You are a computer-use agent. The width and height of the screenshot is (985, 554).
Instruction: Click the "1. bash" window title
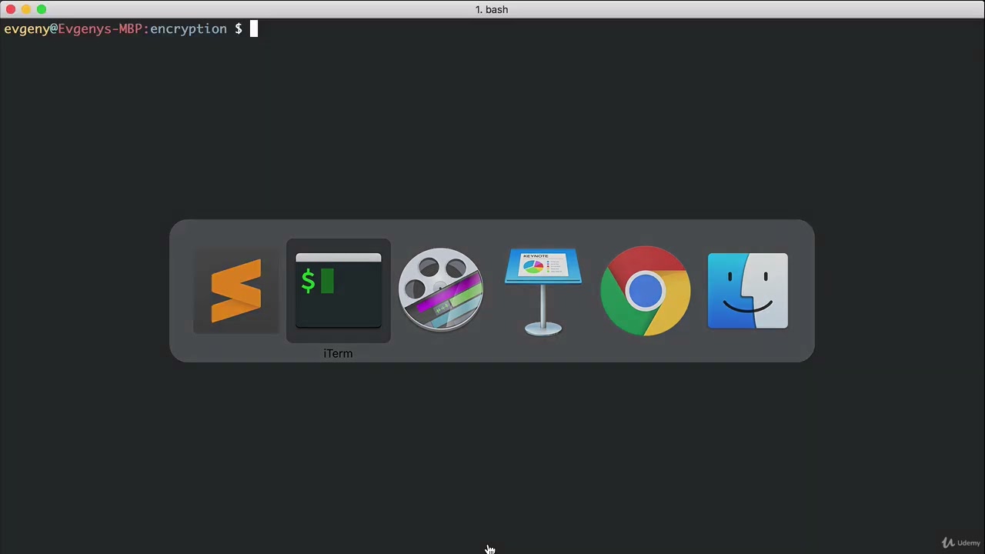tap(492, 9)
